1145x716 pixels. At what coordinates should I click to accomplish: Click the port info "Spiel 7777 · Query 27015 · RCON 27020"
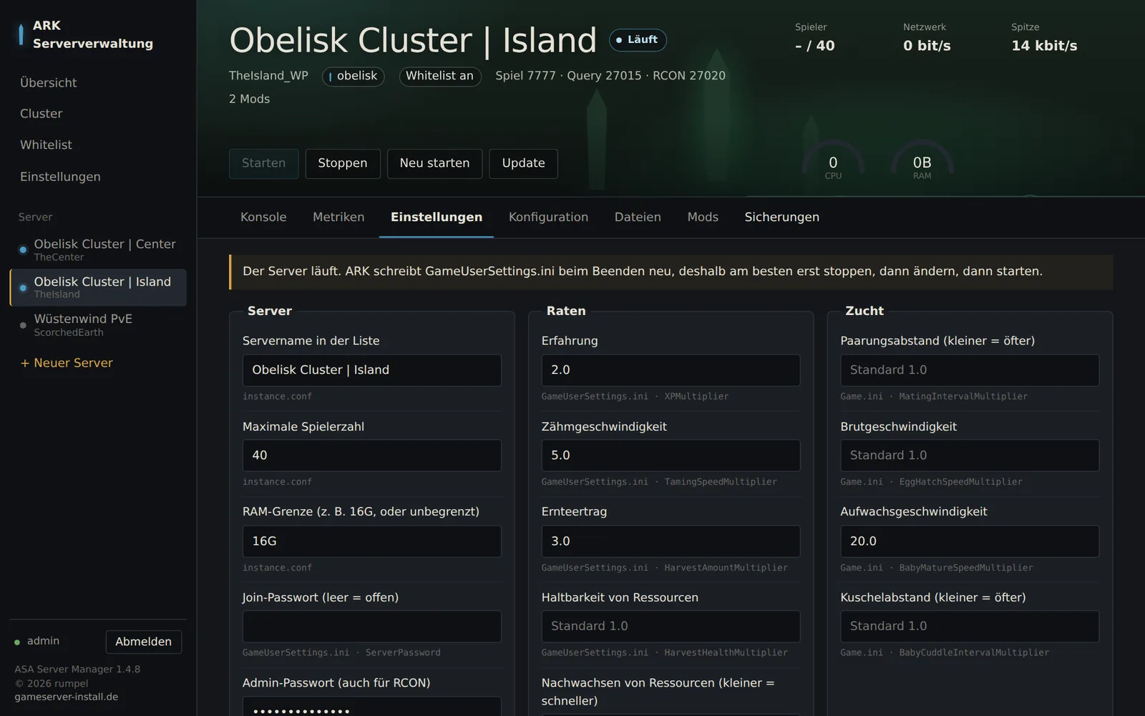point(610,76)
